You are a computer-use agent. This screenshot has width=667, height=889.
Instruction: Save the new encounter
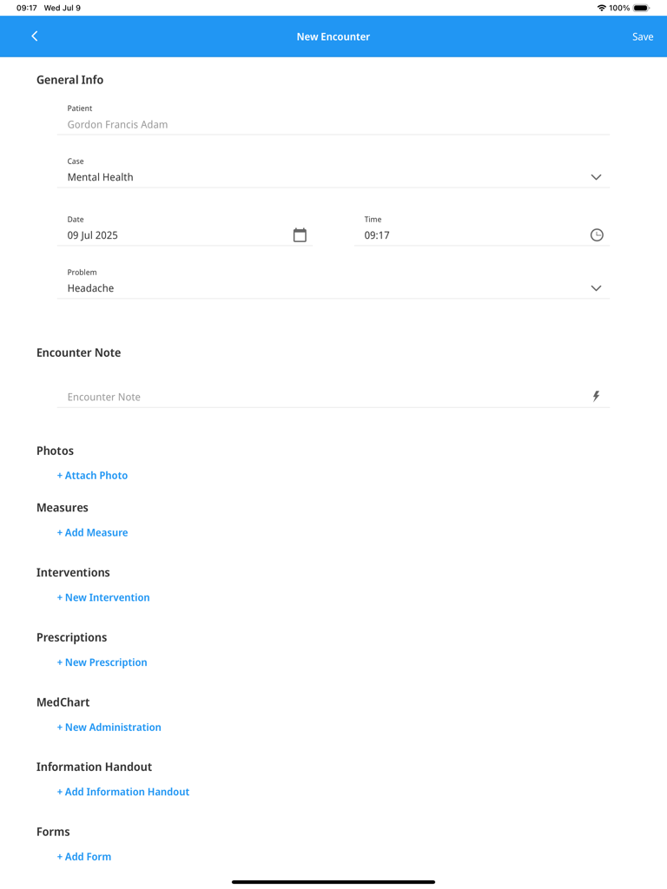[x=643, y=36]
